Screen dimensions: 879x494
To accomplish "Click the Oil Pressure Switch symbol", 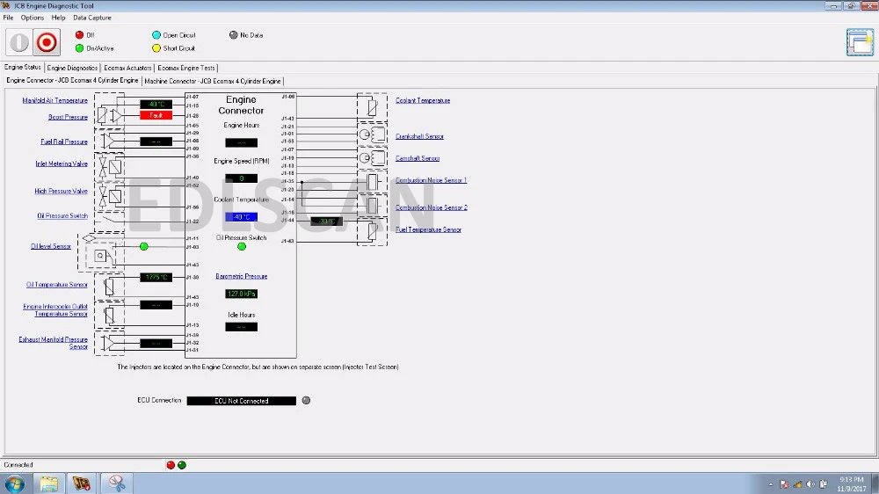I will (109, 221).
